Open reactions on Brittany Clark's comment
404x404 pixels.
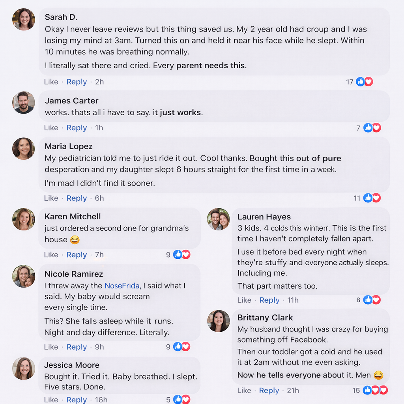[375, 391]
